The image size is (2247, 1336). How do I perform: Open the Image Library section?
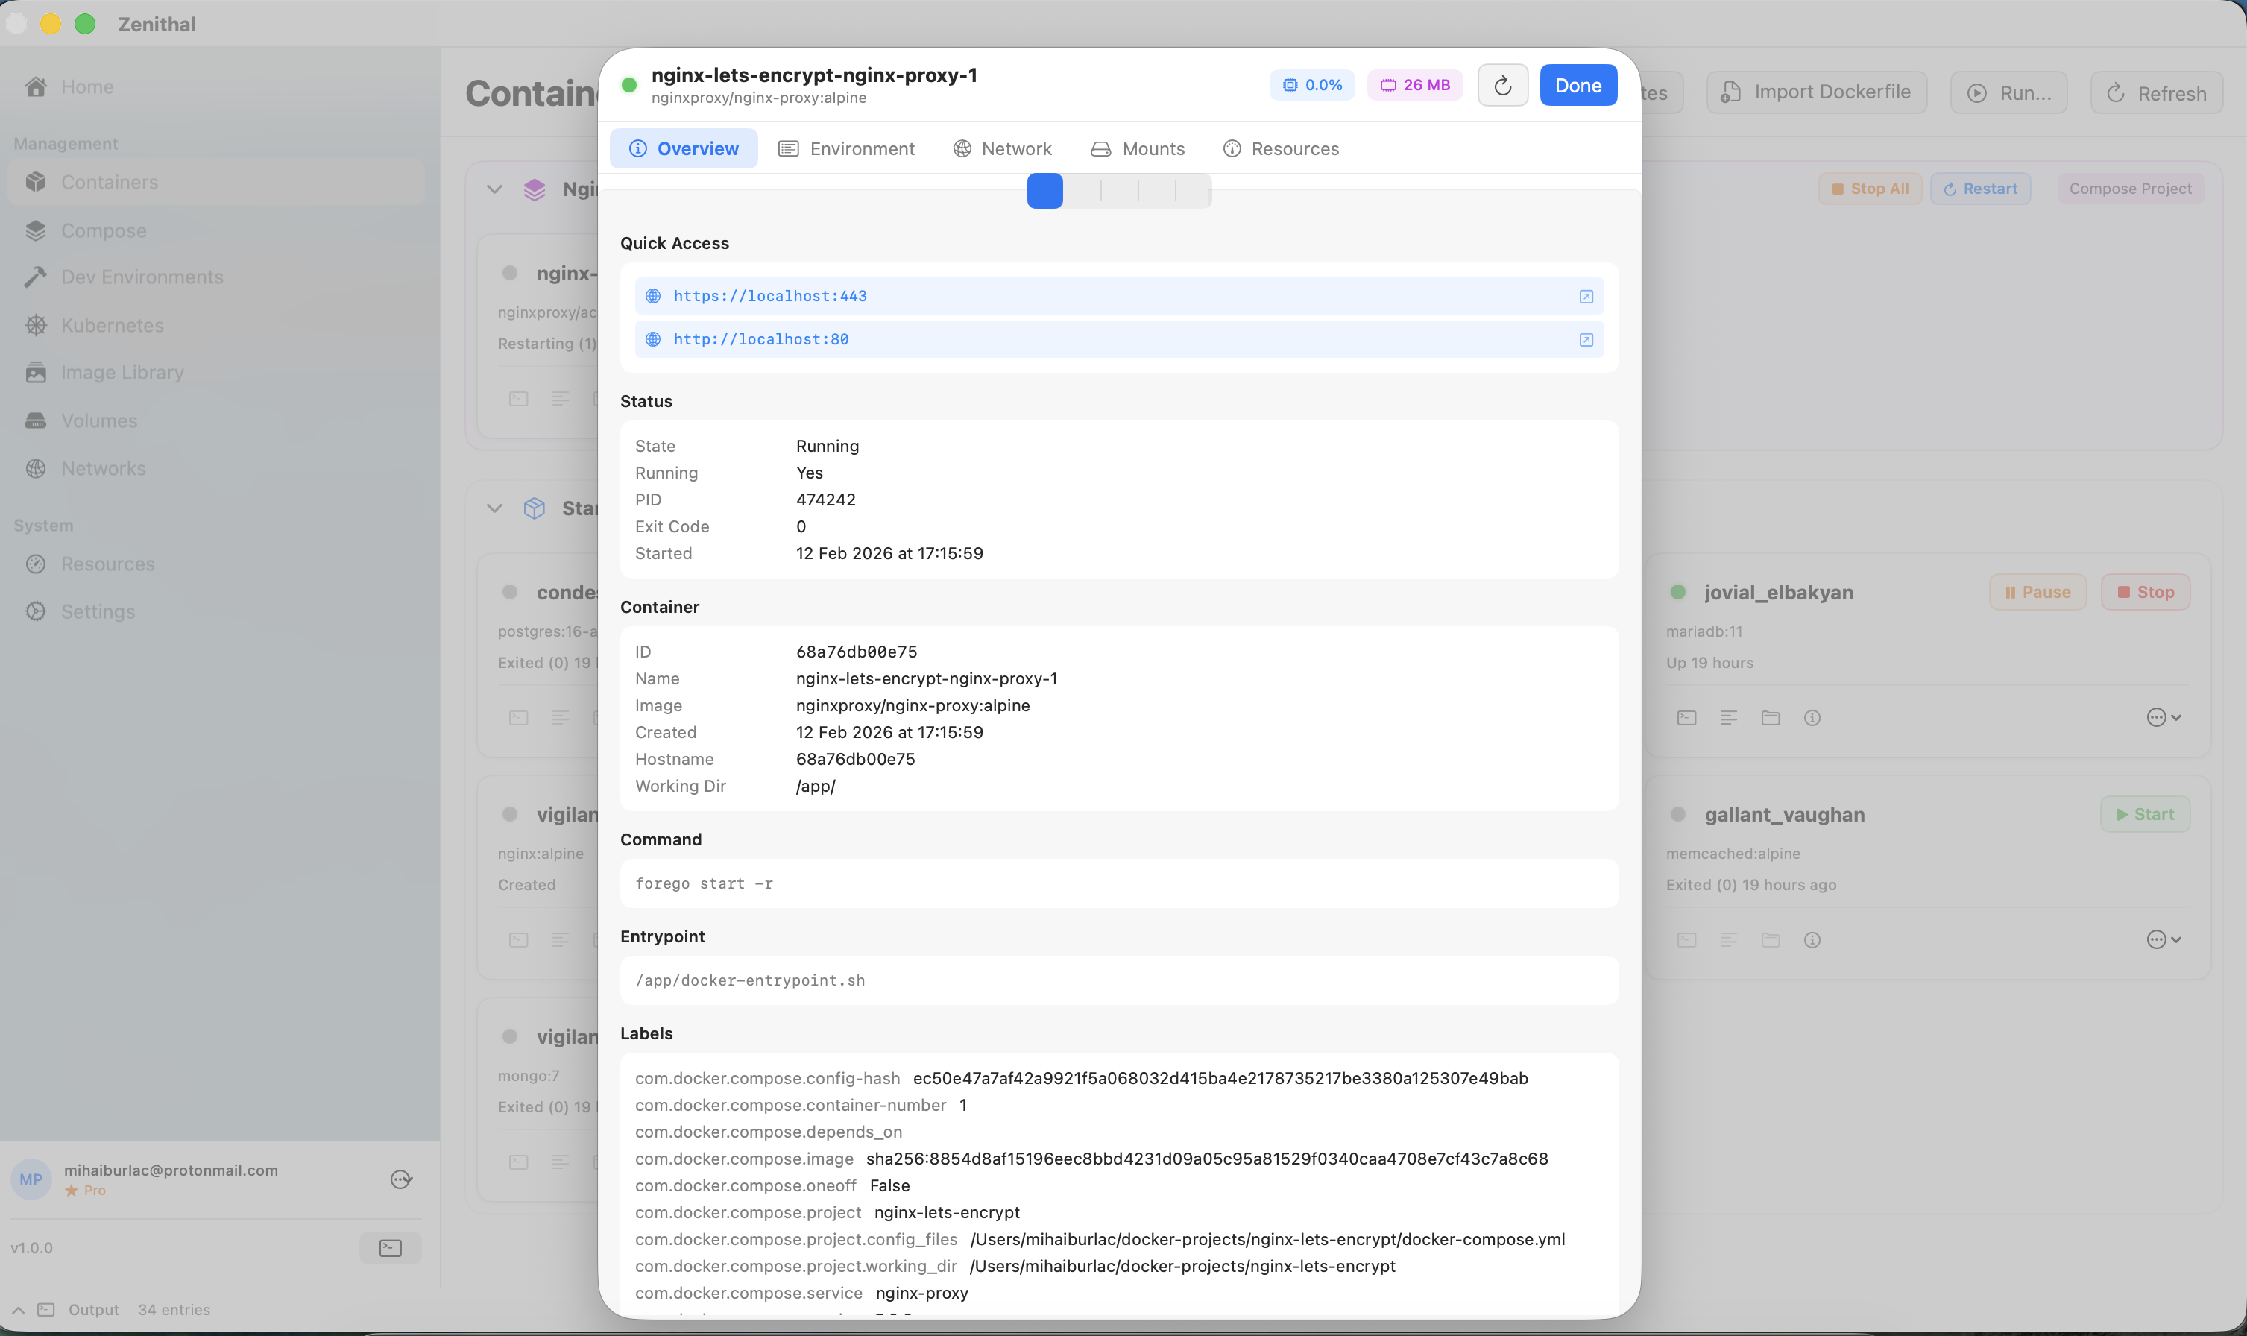(122, 372)
